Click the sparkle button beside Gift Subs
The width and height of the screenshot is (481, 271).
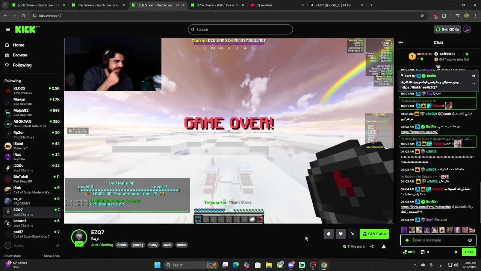352,234
